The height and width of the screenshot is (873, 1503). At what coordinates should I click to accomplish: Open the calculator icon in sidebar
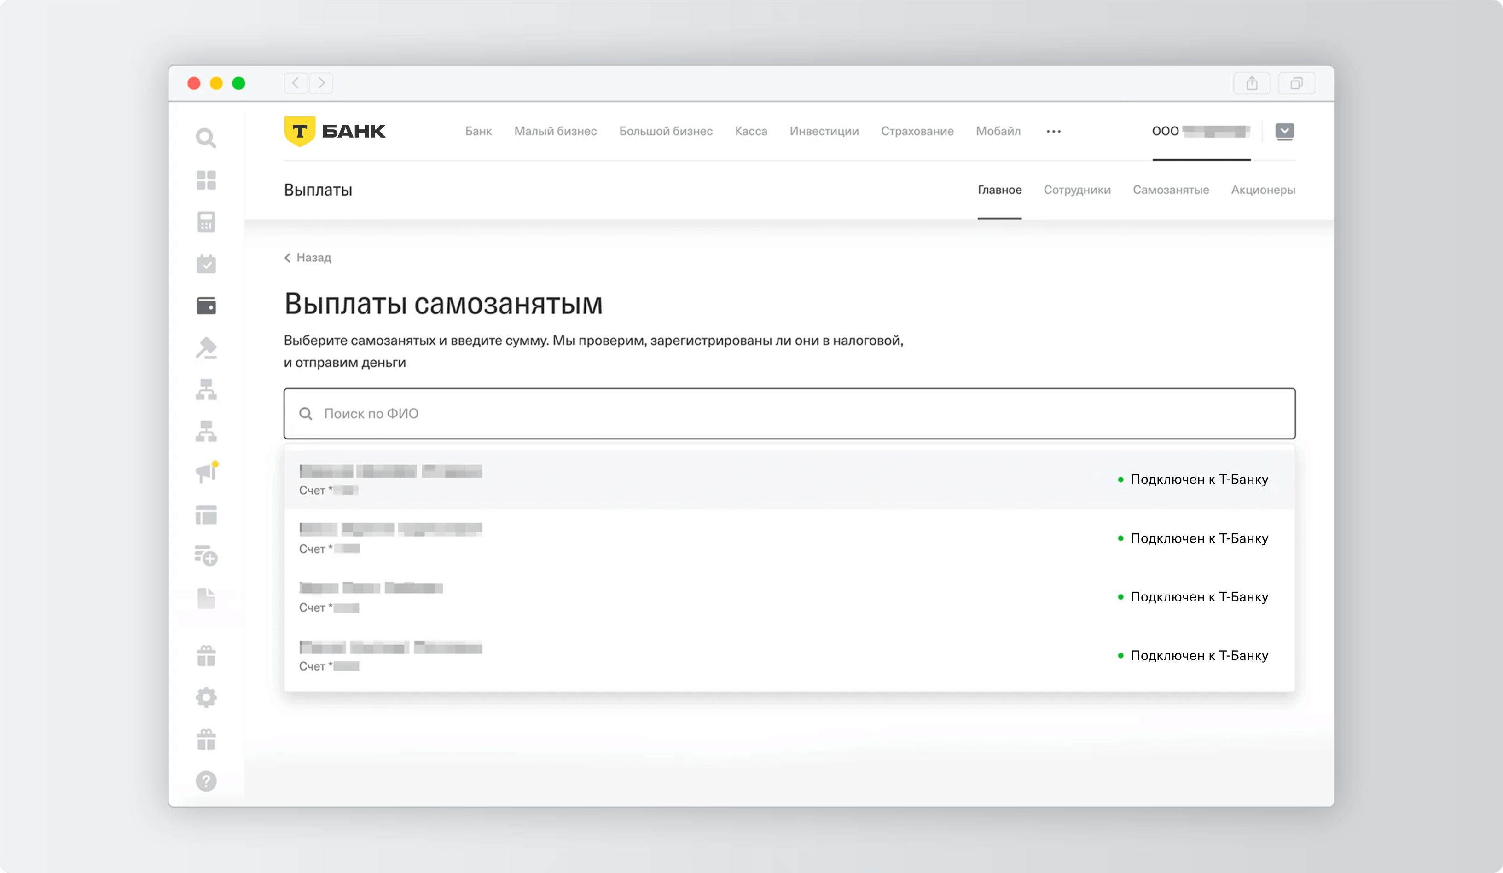[206, 222]
